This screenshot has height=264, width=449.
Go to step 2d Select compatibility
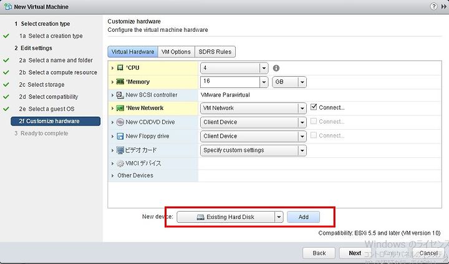[x=49, y=97]
